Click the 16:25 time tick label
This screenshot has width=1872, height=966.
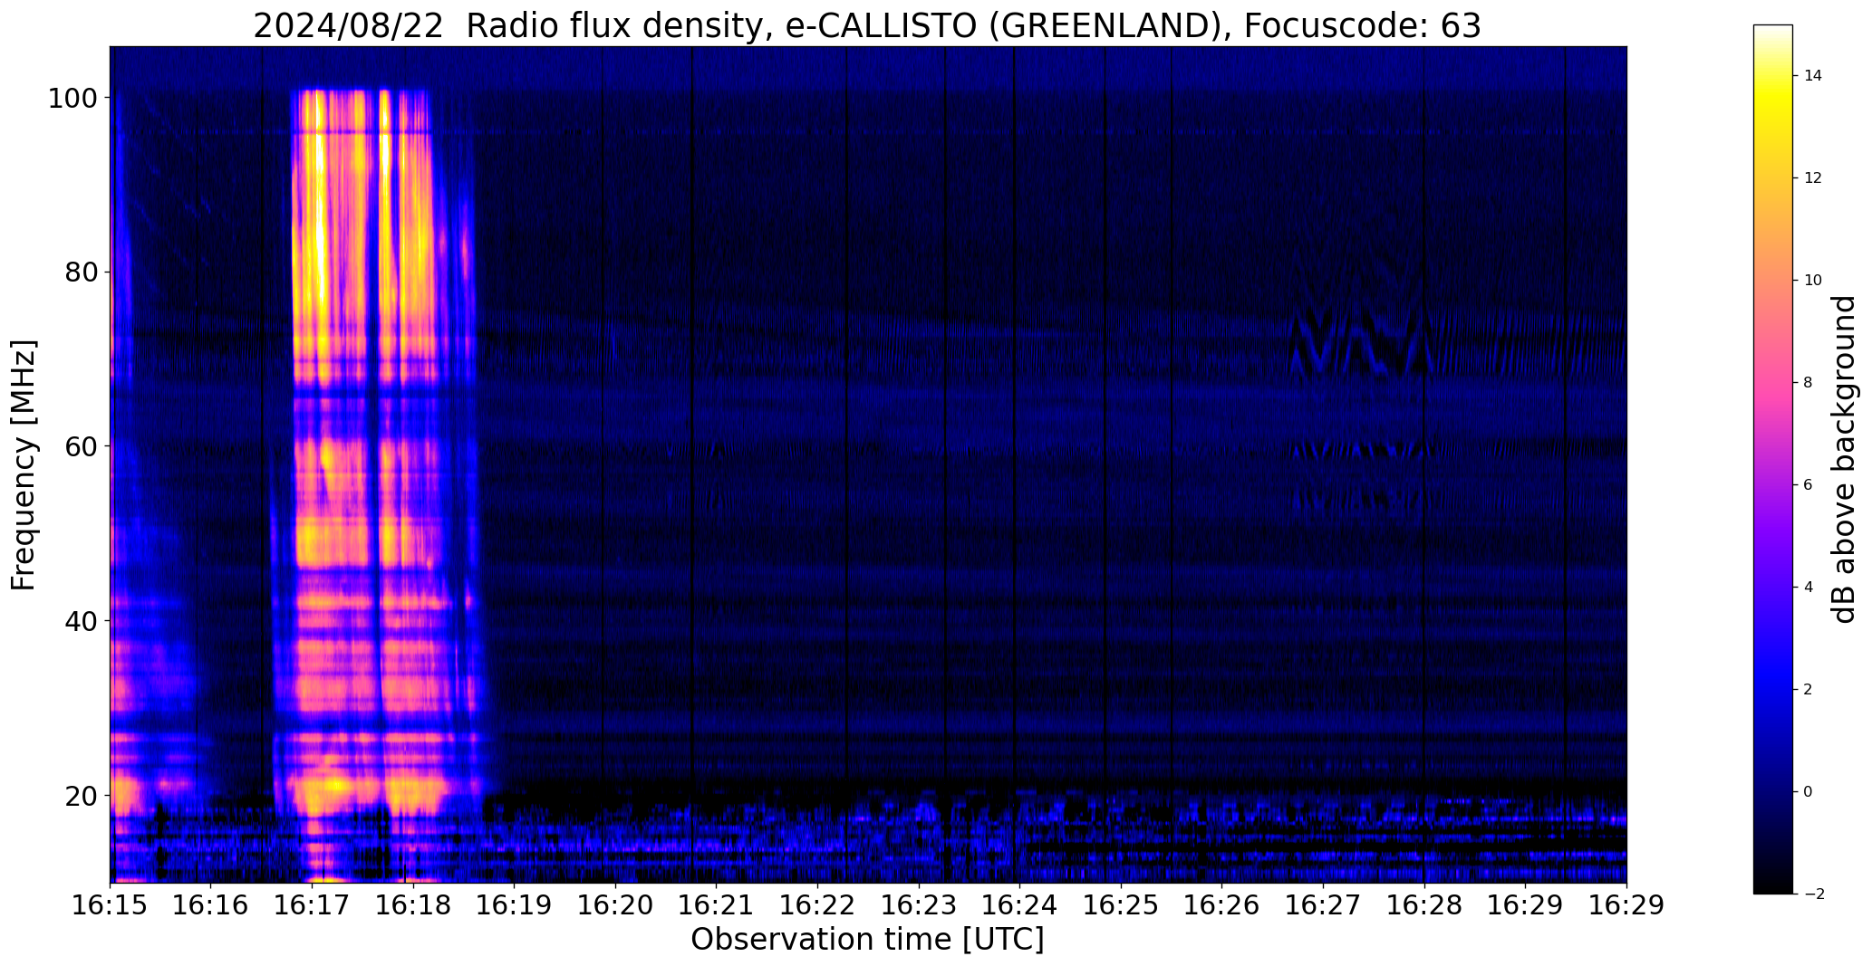(1121, 904)
